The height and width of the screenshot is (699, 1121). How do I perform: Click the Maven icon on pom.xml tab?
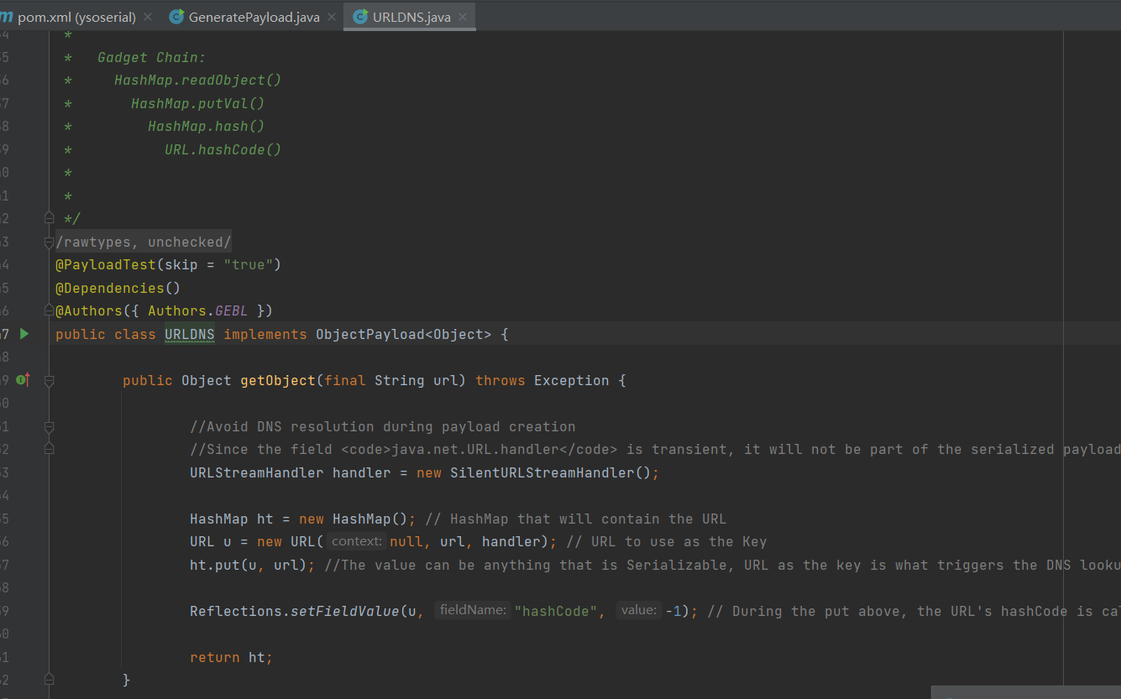click(x=6, y=17)
